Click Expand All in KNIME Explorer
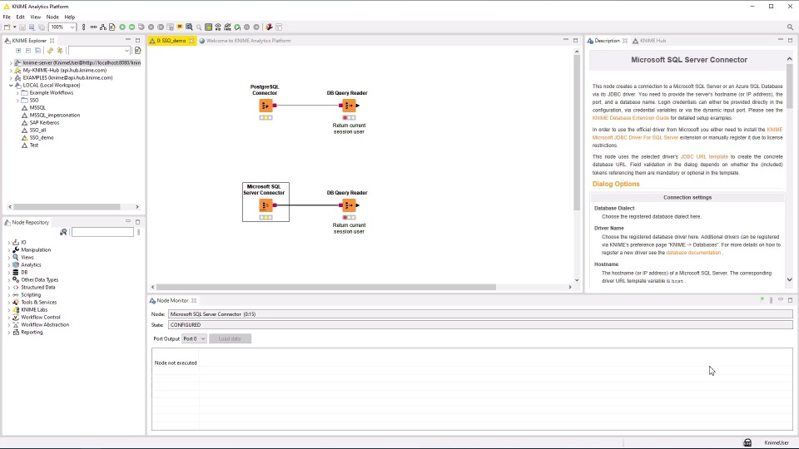Image resolution: width=799 pixels, height=449 pixels. [x=18, y=51]
